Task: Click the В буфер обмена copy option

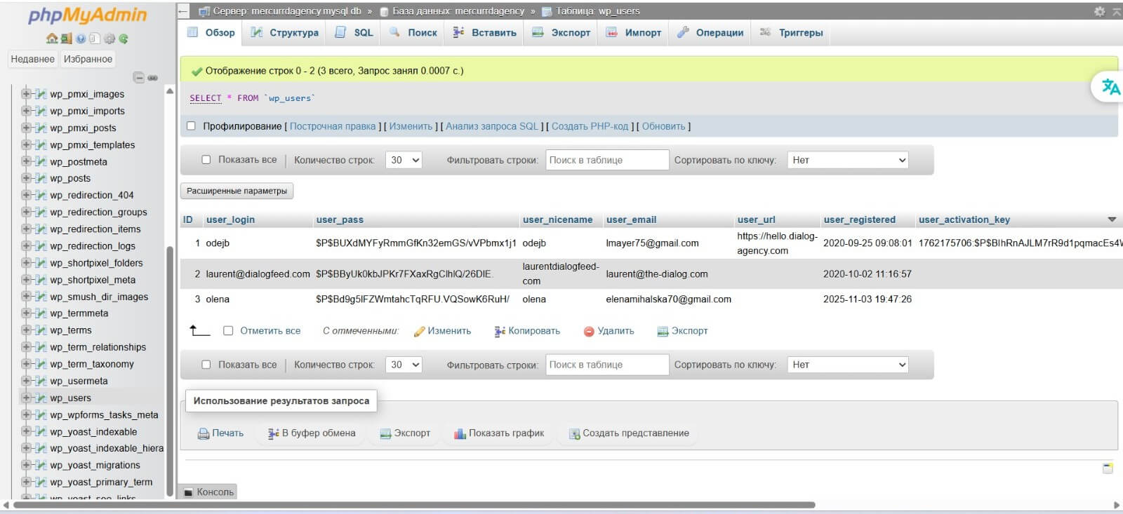Action: pyautogui.click(x=312, y=433)
